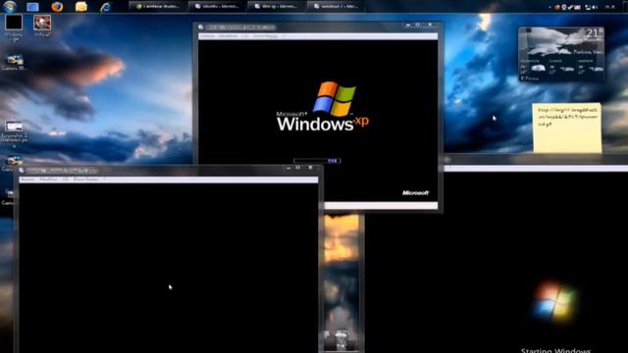Switch to the windows 7 taskbar button

coord(336,6)
